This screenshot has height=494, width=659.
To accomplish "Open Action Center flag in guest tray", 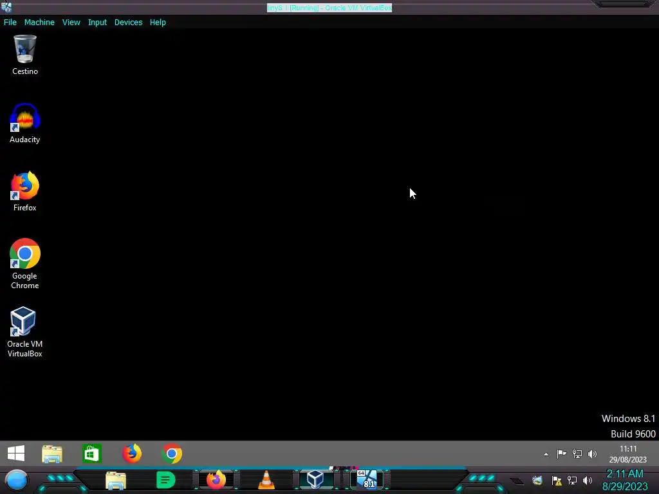I will pos(561,453).
